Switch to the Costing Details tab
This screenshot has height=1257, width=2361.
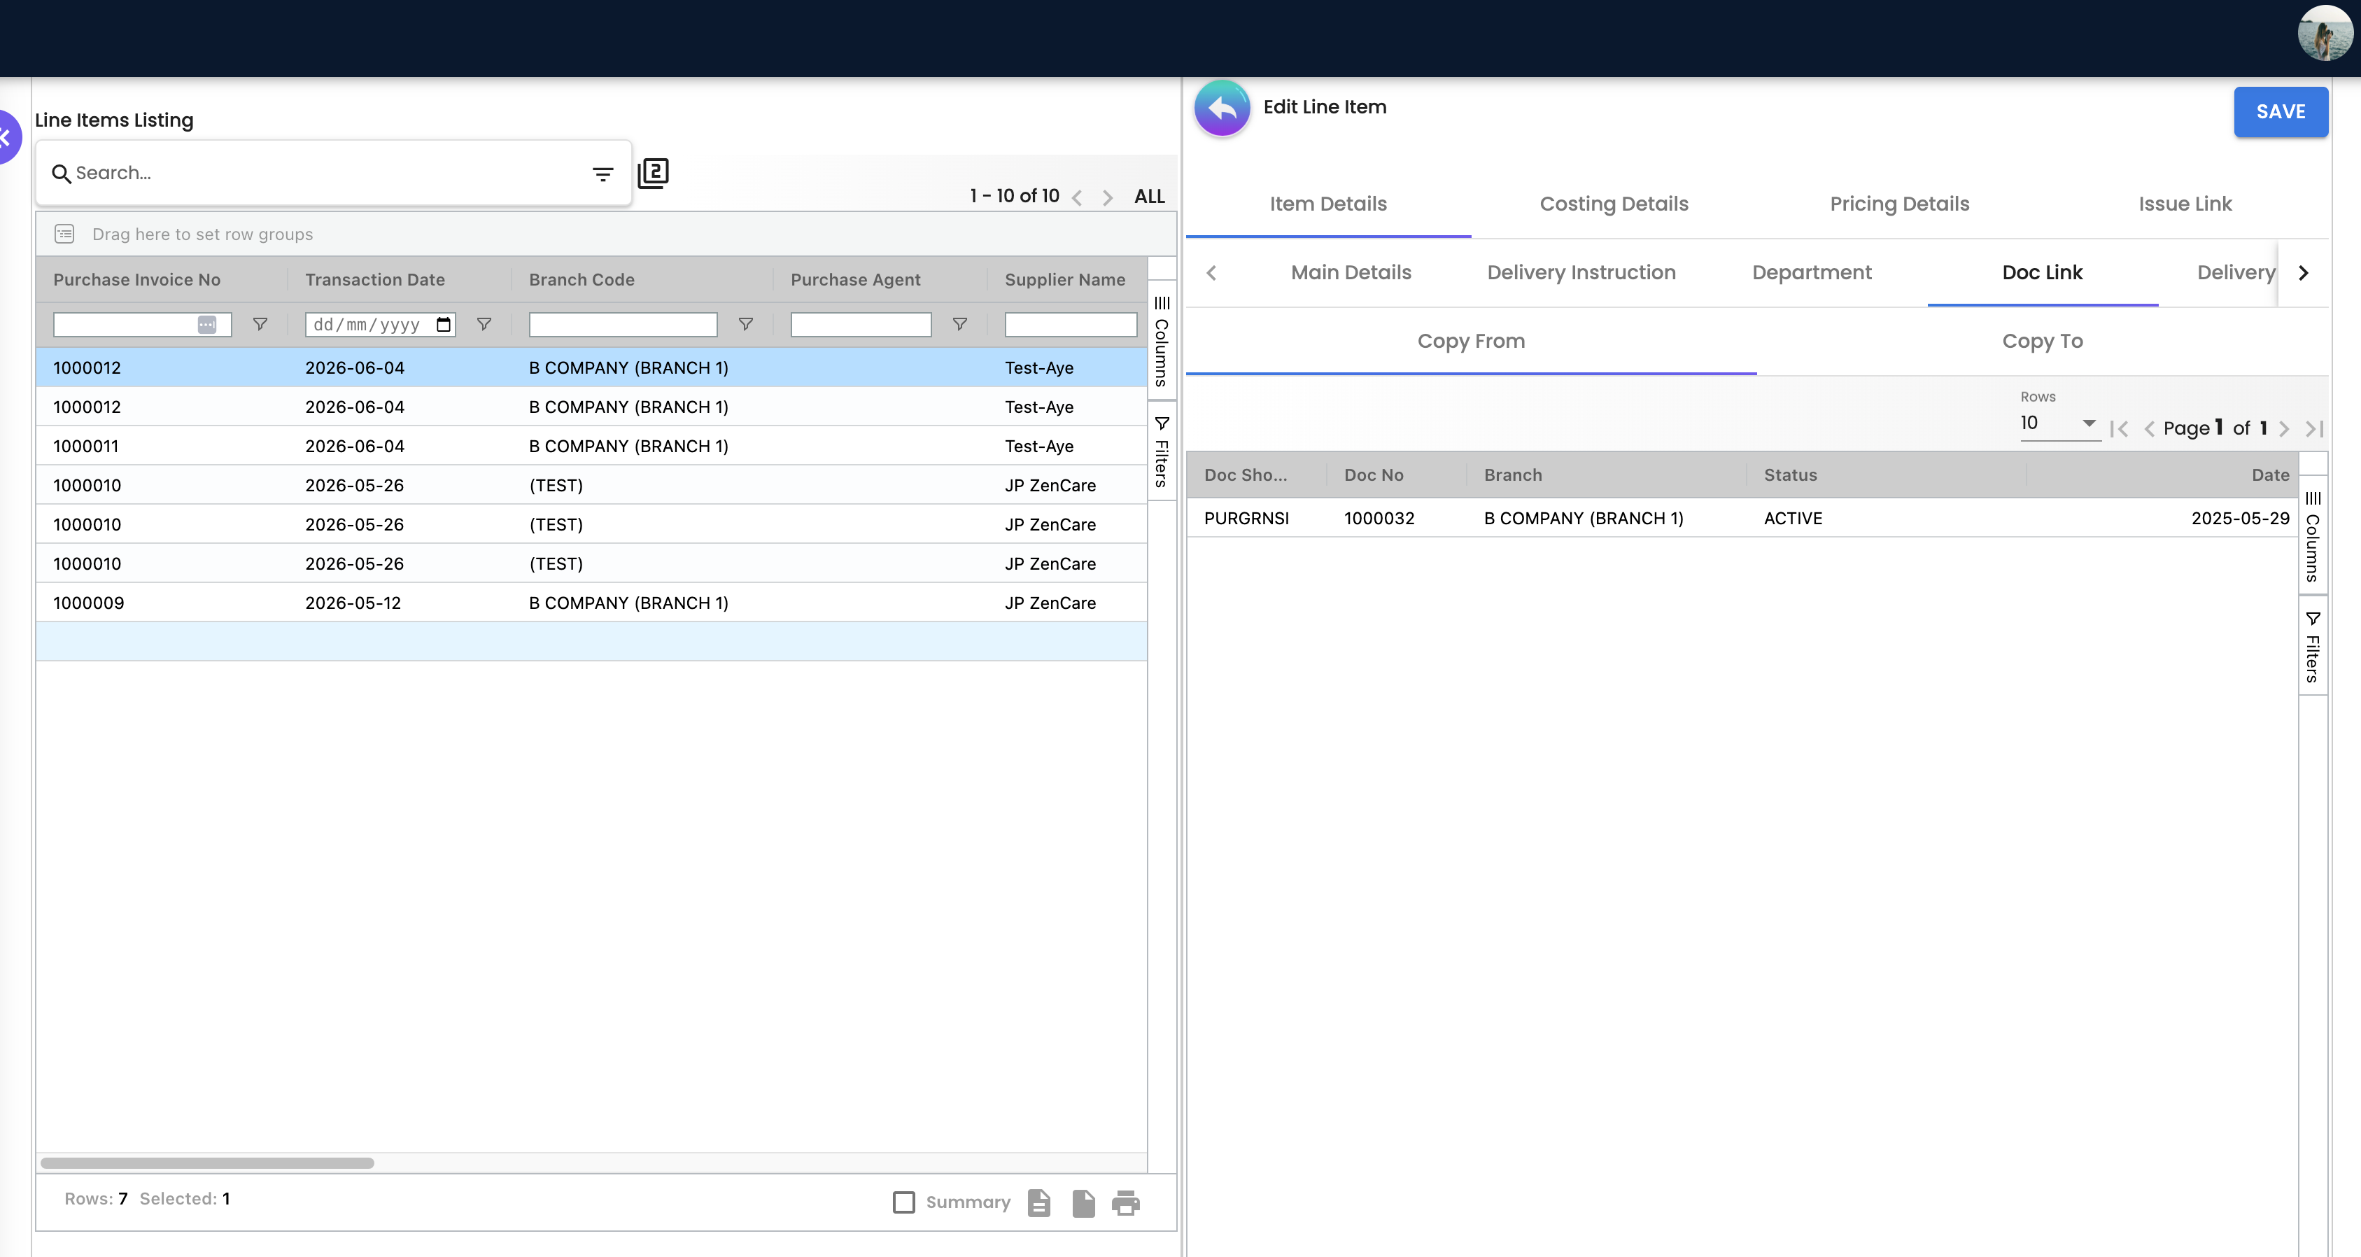1613,204
